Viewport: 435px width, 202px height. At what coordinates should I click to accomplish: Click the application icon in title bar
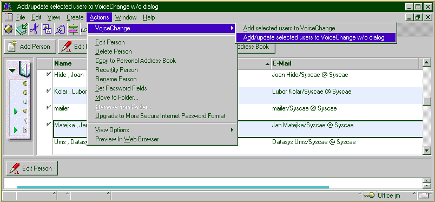pyautogui.click(x=9, y=6)
